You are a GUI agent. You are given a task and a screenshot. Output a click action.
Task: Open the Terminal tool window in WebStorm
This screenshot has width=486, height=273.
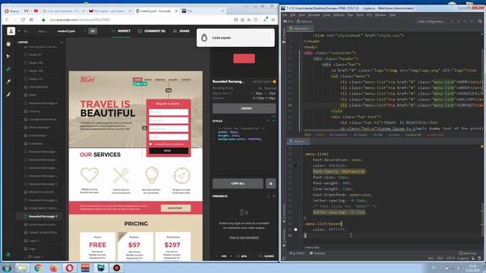click(x=317, y=253)
